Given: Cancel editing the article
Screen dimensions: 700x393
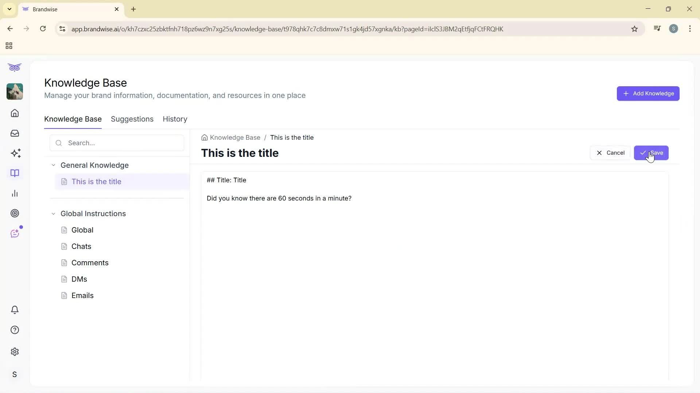Looking at the screenshot, I should [x=610, y=152].
